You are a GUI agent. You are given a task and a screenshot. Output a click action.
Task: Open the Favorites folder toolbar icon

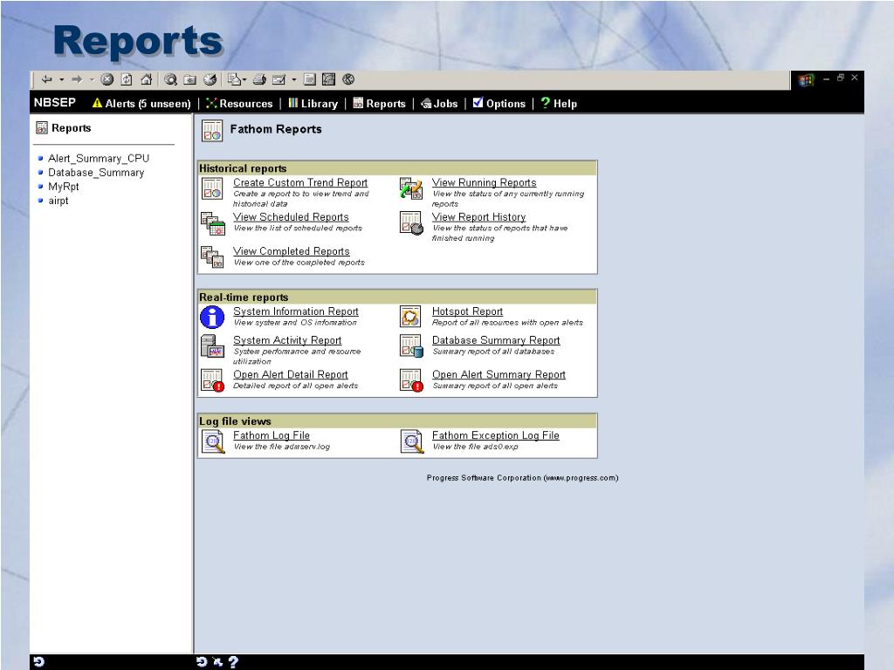189,79
